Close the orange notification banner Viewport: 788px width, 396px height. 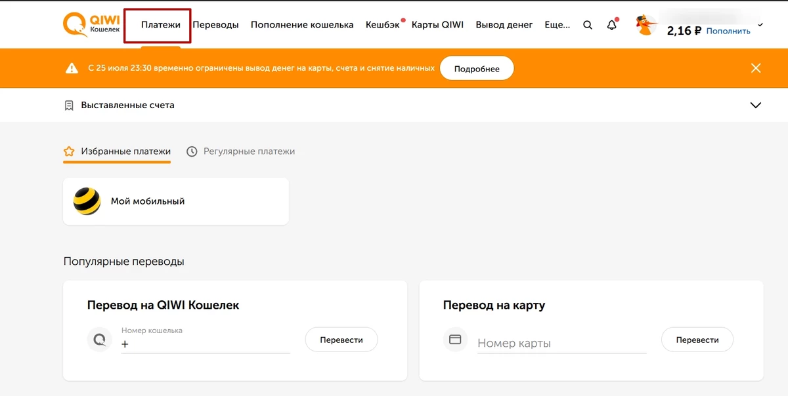(x=756, y=68)
